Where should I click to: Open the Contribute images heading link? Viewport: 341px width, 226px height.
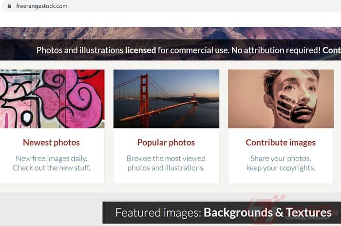(281, 143)
